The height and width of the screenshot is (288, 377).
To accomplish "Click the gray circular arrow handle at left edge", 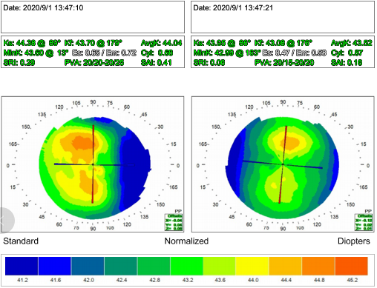I will pyautogui.click(x=6, y=220).
